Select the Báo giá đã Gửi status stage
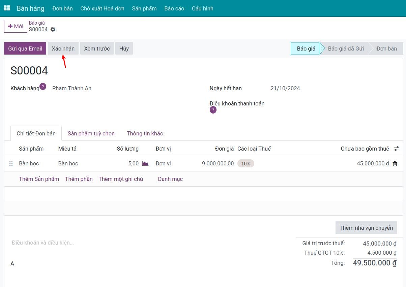The image size is (406, 287). [x=346, y=49]
